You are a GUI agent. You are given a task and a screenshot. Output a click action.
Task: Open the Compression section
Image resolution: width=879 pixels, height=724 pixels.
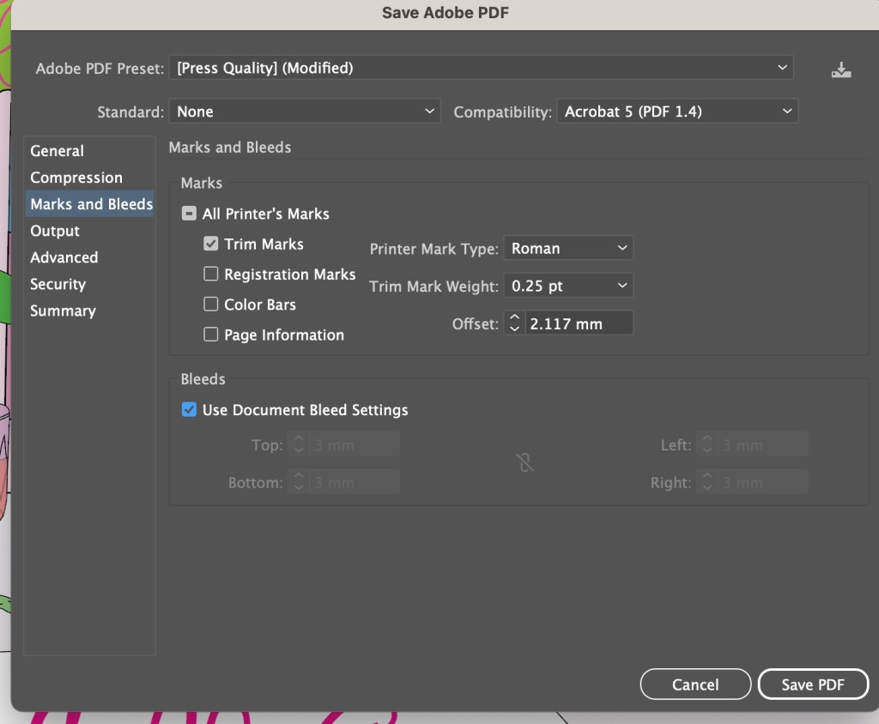click(x=76, y=178)
